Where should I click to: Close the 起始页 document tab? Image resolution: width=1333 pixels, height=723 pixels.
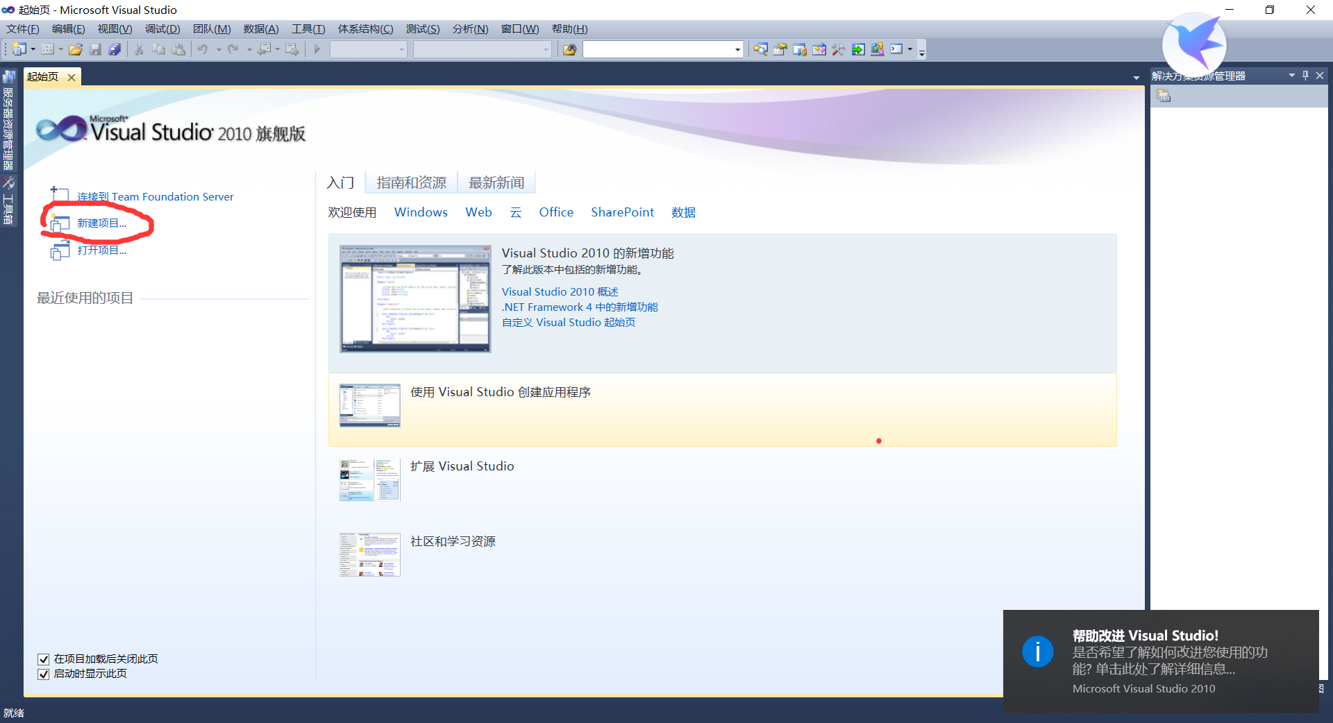(72, 77)
